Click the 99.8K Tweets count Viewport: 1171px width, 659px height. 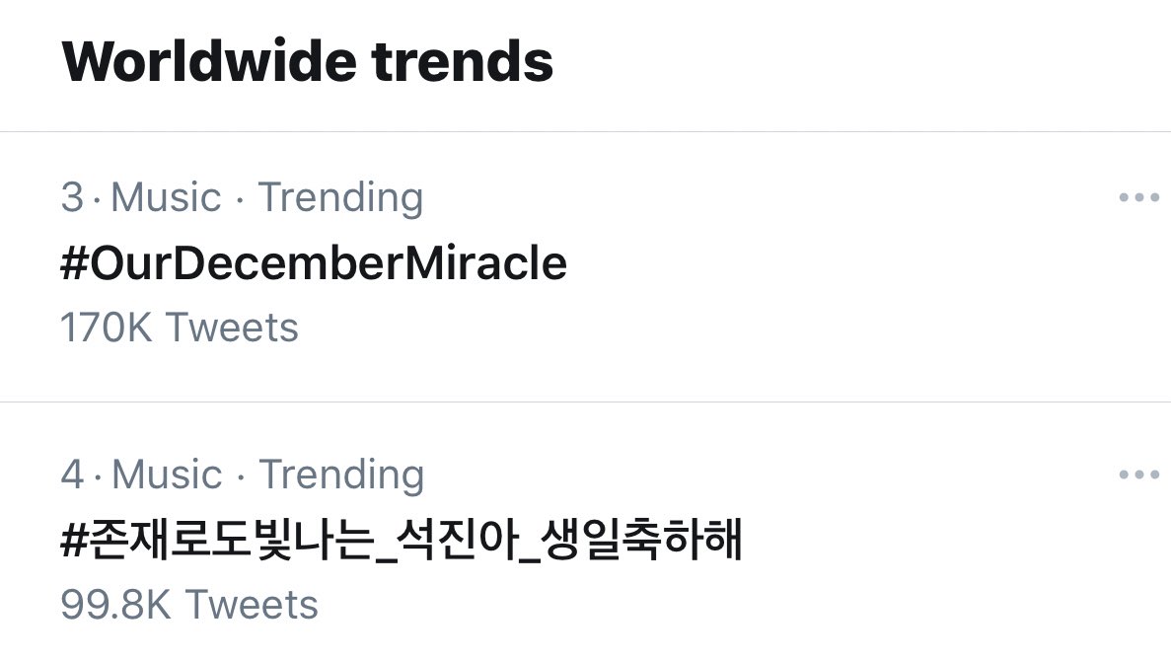189,605
